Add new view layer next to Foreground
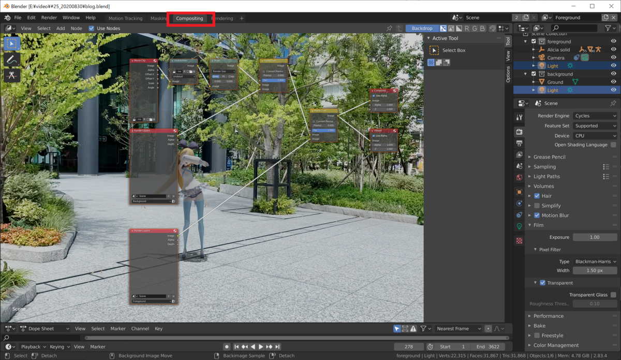Image resolution: width=621 pixels, height=360 pixels. 605,18
